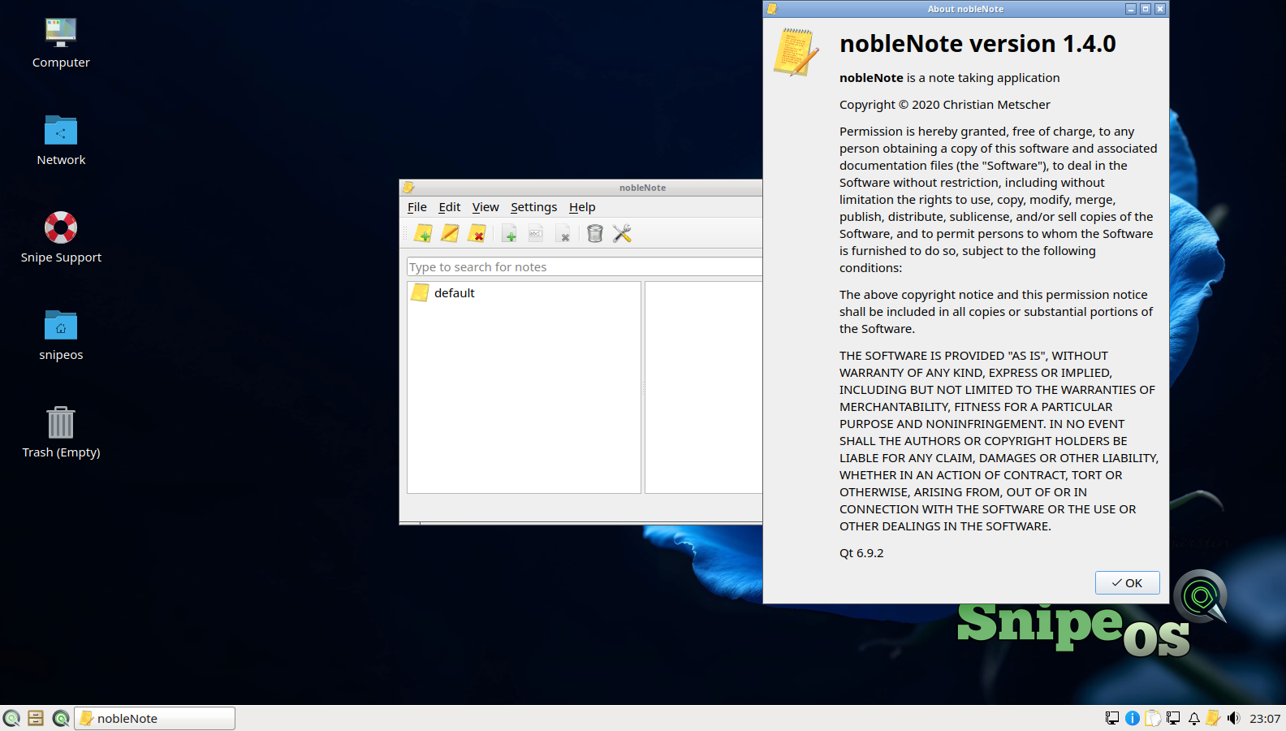
Task: Click the rename notebook pencil icon
Action: point(450,234)
